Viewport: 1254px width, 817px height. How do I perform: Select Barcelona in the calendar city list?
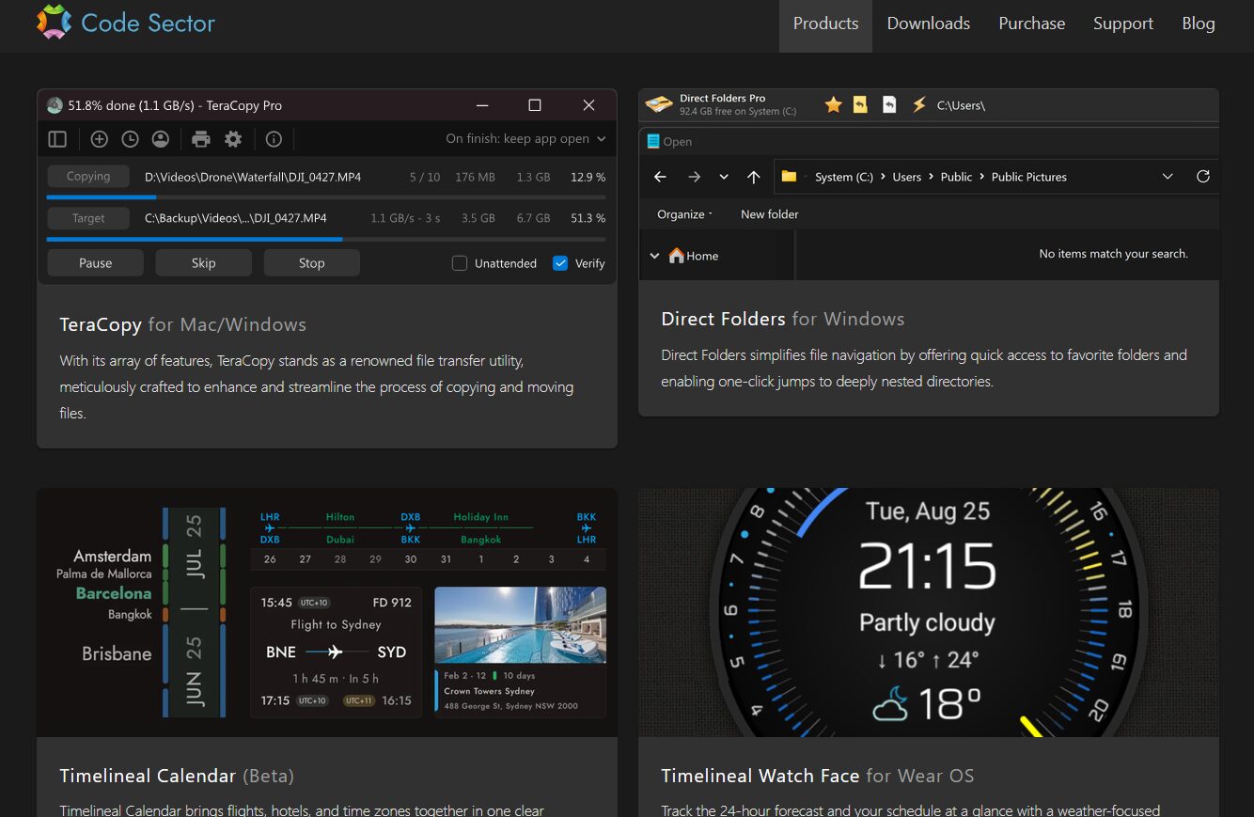[114, 593]
